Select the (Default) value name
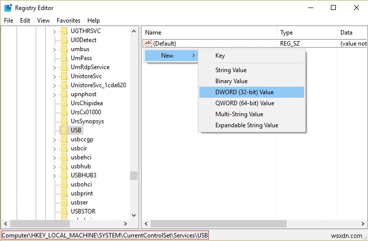368x241 pixels. pyautogui.click(x=165, y=44)
